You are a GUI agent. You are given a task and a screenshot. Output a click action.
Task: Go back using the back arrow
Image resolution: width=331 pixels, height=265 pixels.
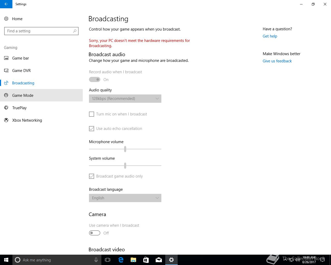click(6, 4)
